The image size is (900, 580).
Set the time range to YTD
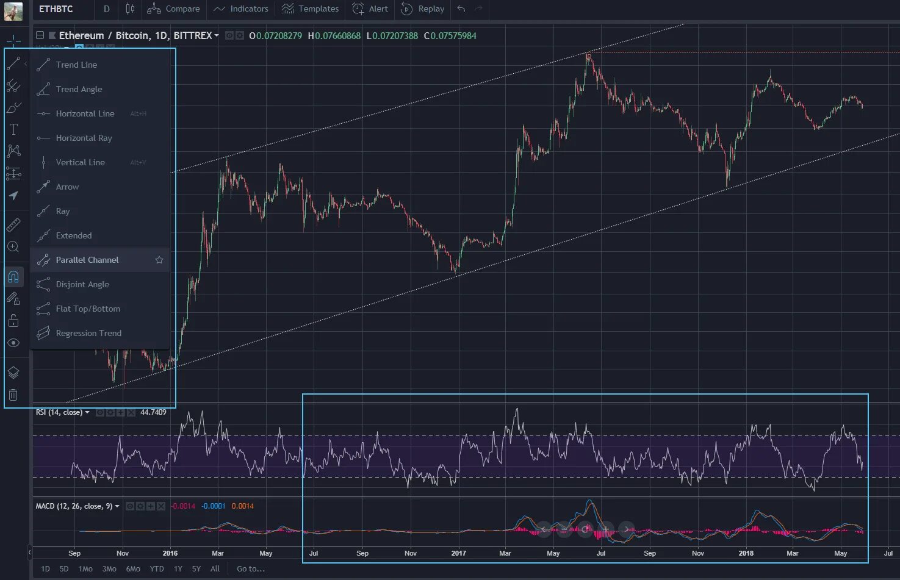click(x=157, y=568)
